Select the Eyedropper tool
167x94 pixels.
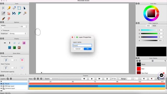pos(25,13)
